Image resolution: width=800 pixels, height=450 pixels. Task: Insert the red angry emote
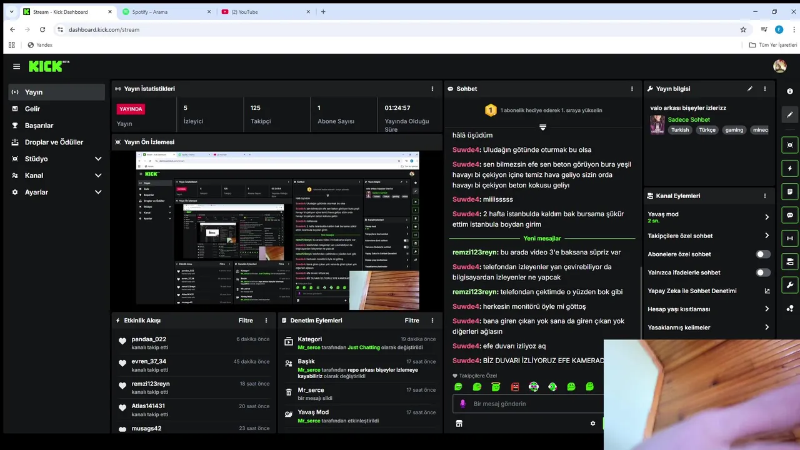tap(514, 387)
